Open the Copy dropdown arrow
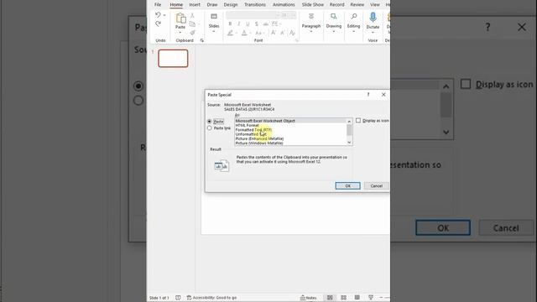Image resolution: width=537 pixels, height=302 pixels. click(199, 24)
